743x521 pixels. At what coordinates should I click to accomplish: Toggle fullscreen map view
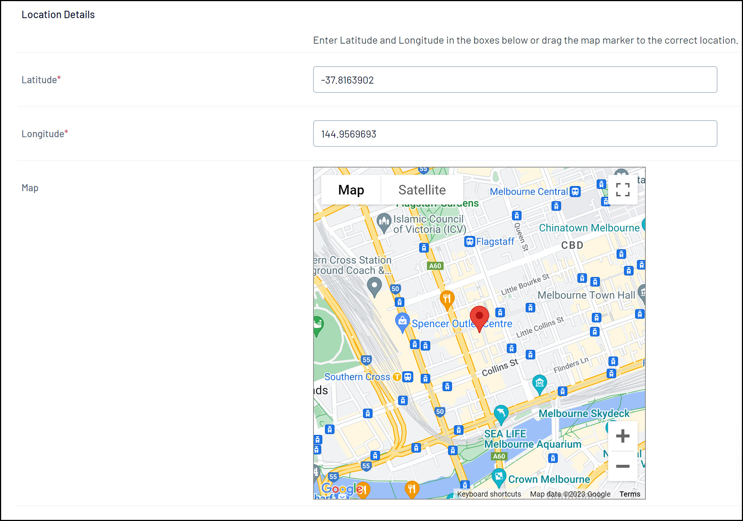(x=622, y=190)
